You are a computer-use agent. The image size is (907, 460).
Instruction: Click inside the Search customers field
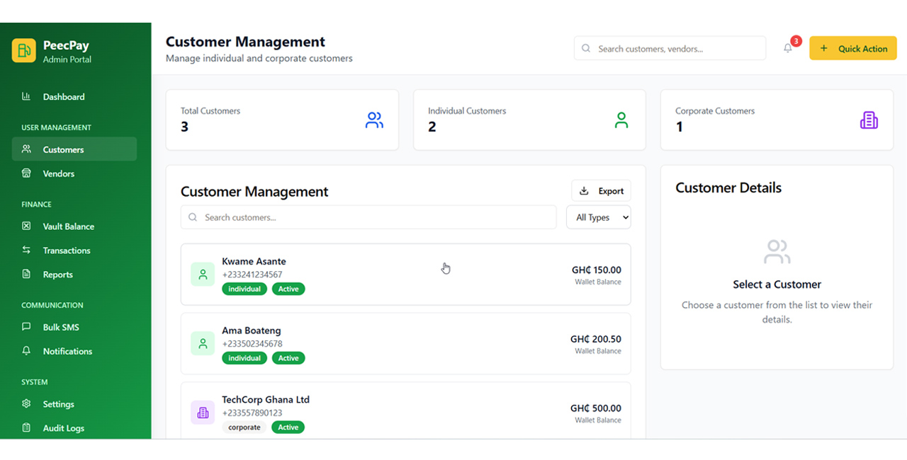368,217
